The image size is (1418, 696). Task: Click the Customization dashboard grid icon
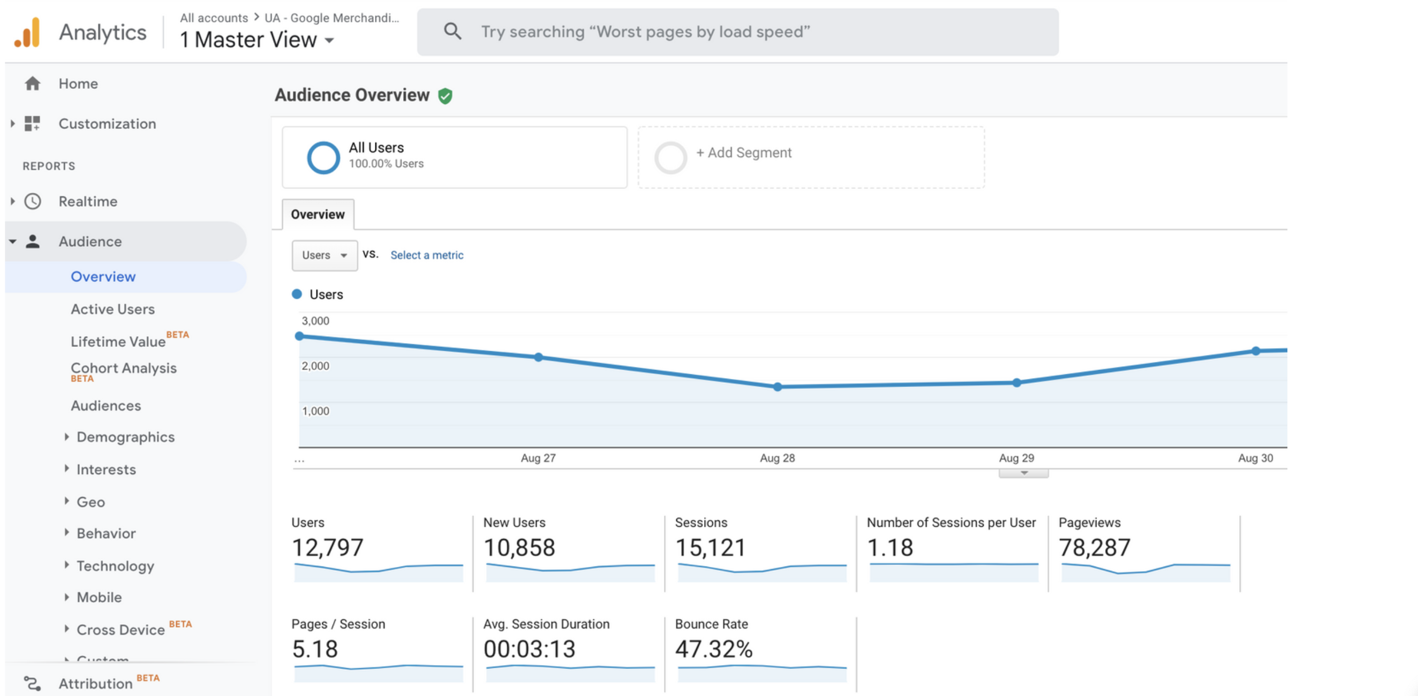pyautogui.click(x=33, y=124)
